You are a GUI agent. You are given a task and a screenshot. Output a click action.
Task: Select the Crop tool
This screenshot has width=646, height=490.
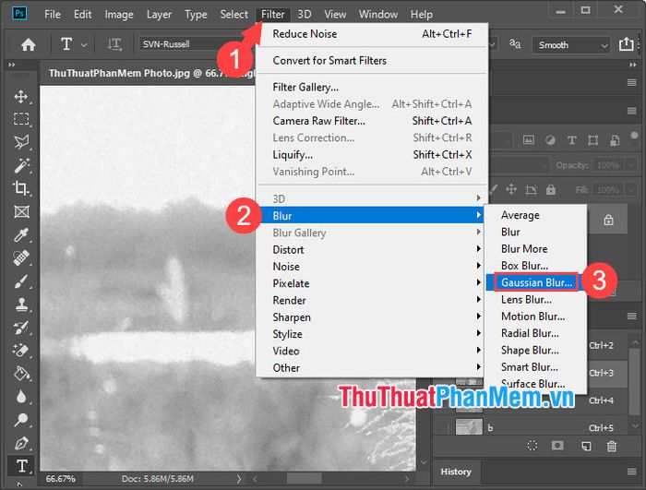pyautogui.click(x=21, y=188)
